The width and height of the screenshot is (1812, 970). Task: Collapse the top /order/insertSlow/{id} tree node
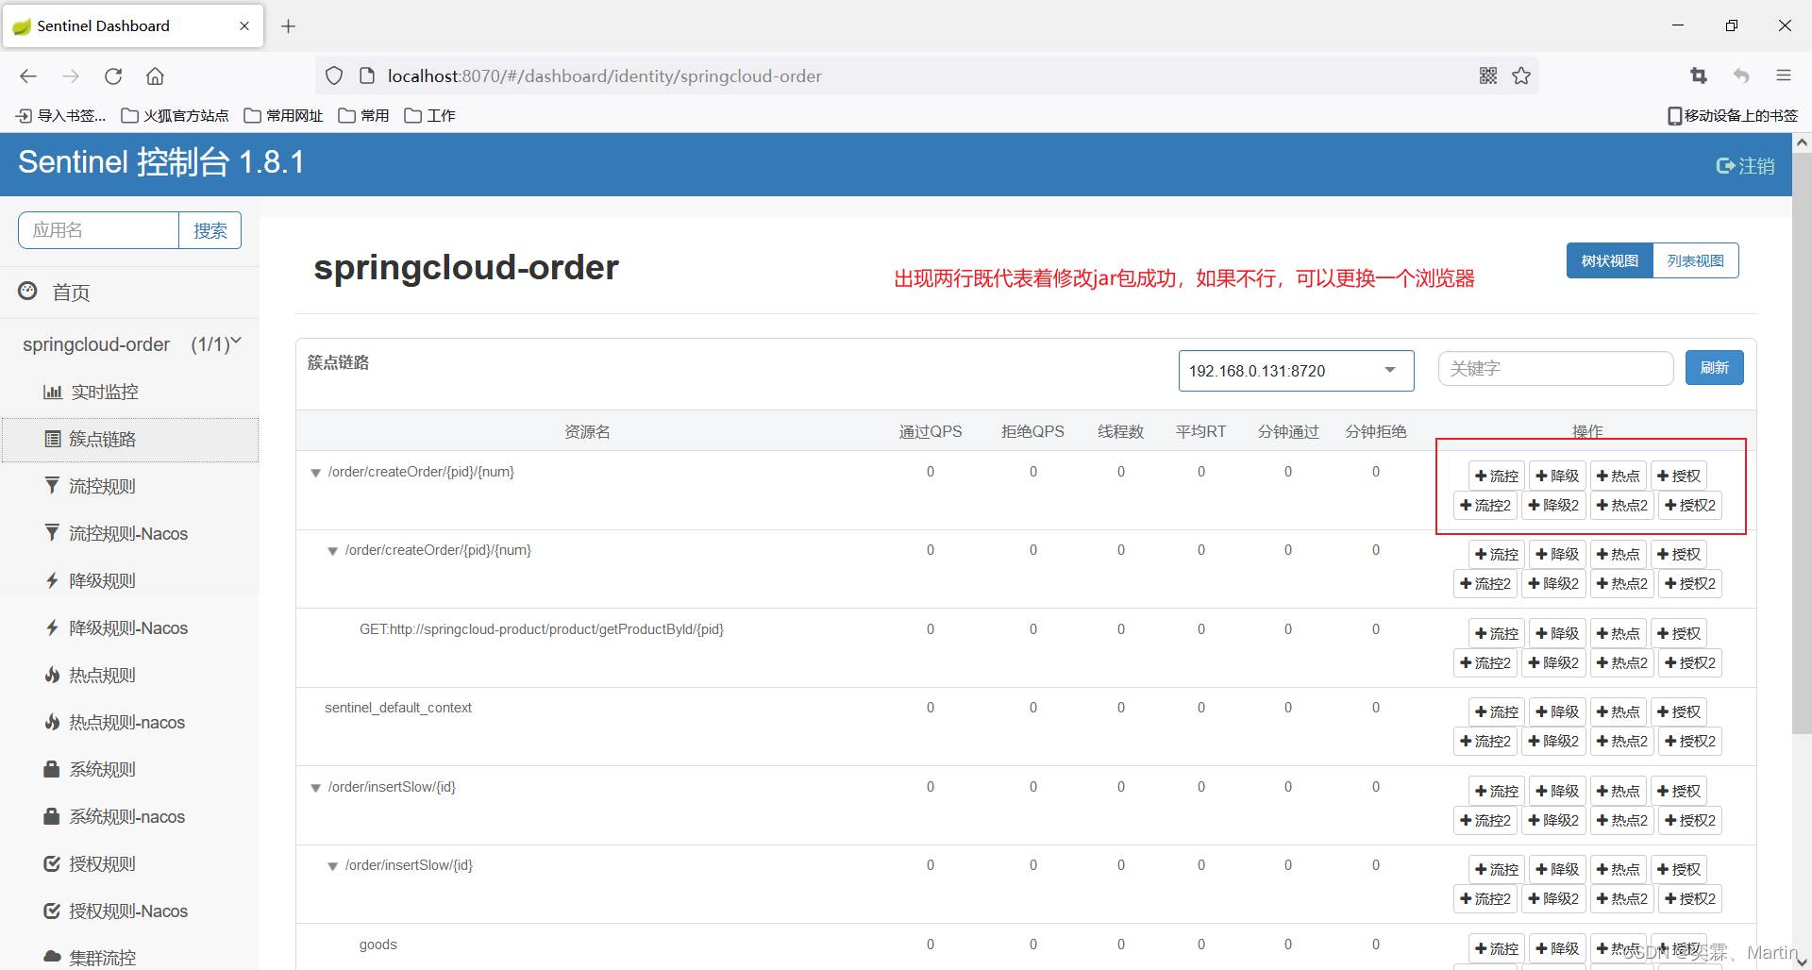tap(316, 788)
